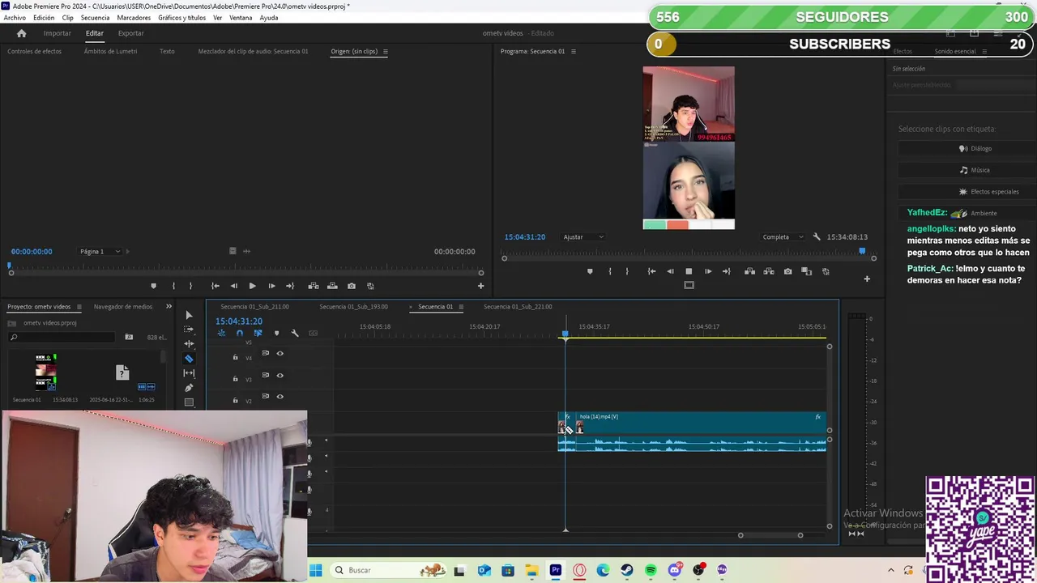The image size is (1037, 583).
Task: Mark Out point in Program monitor
Action: (626, 271)
